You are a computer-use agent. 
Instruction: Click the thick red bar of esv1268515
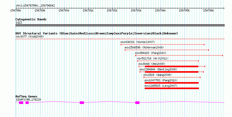point(172,88)
